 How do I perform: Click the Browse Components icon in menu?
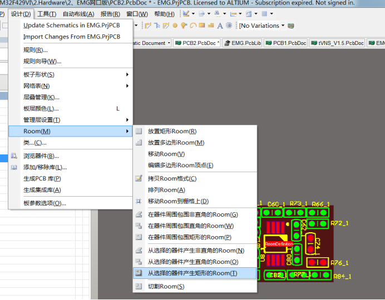click(14, 156)
